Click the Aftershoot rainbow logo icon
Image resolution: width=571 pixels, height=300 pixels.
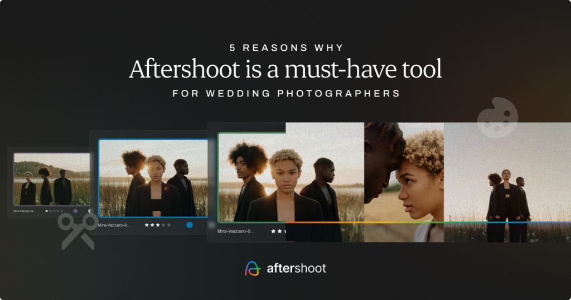click(x=253, y=268)
